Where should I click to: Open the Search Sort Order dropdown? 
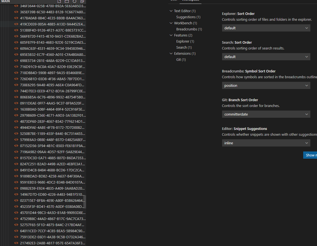266,57
